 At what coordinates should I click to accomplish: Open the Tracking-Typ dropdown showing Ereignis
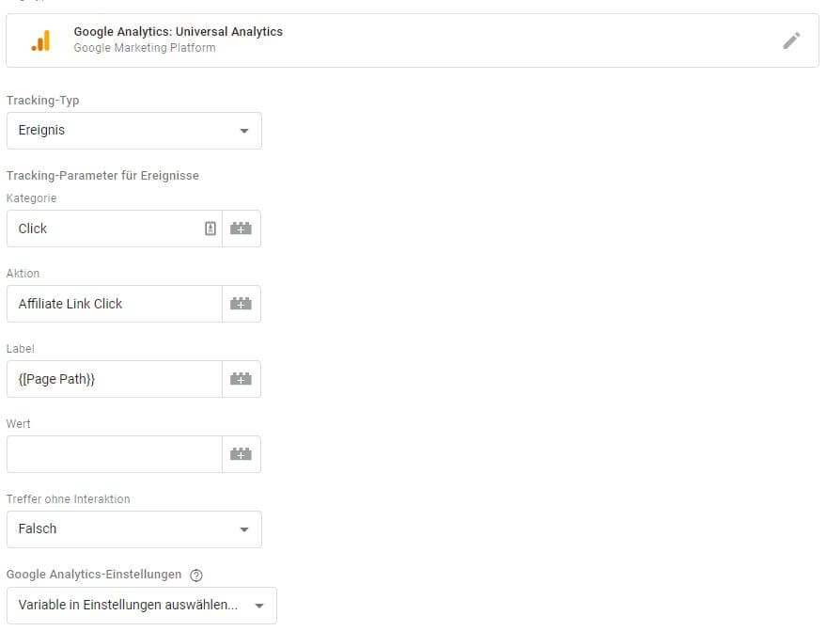pos(133,131)
